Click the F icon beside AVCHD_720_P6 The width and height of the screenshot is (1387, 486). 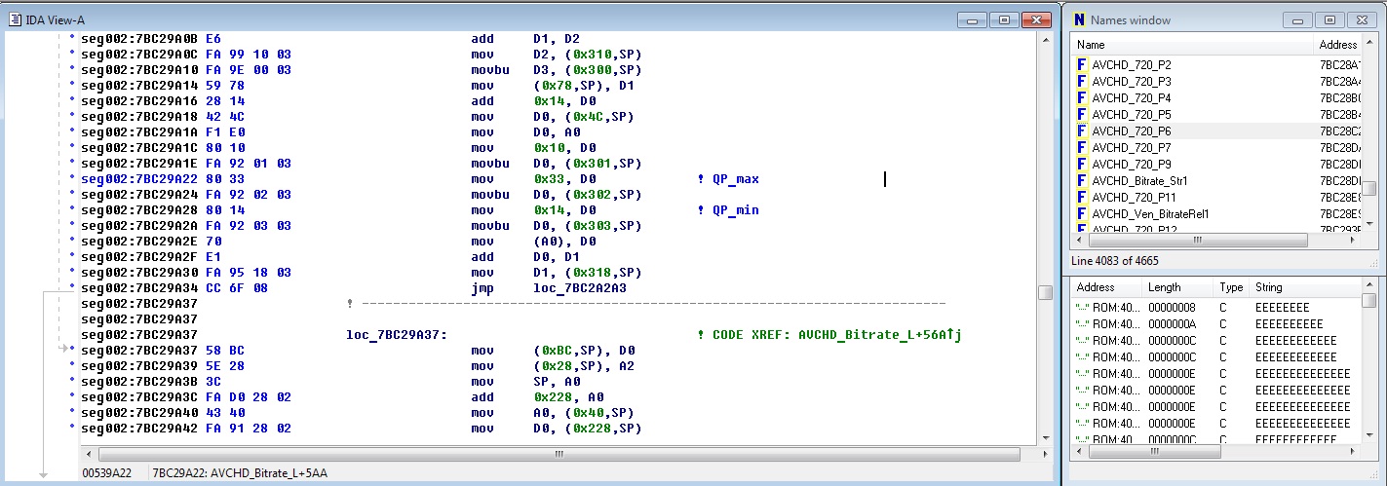[x=1081, y=131]
